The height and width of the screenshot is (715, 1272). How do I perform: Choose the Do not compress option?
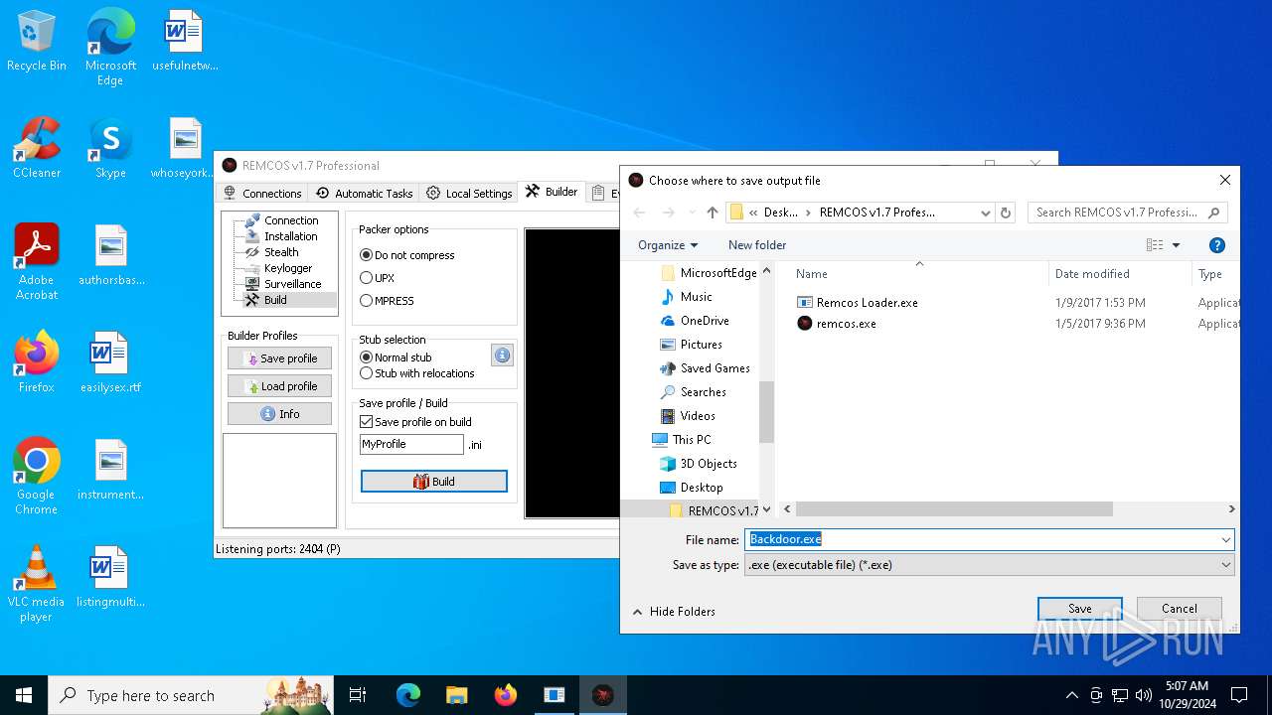point(407,255)
